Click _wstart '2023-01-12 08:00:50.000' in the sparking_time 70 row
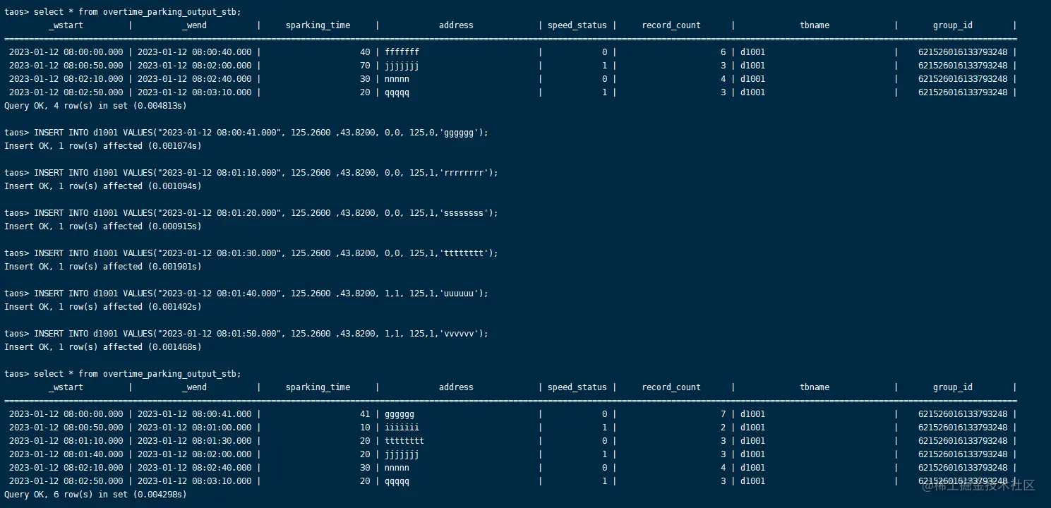Screen dimensions: 1051x508 66,66
